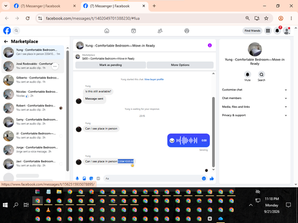Open a new browser tab
Screen dimensions: 298x223
click(x=154, y=6)
